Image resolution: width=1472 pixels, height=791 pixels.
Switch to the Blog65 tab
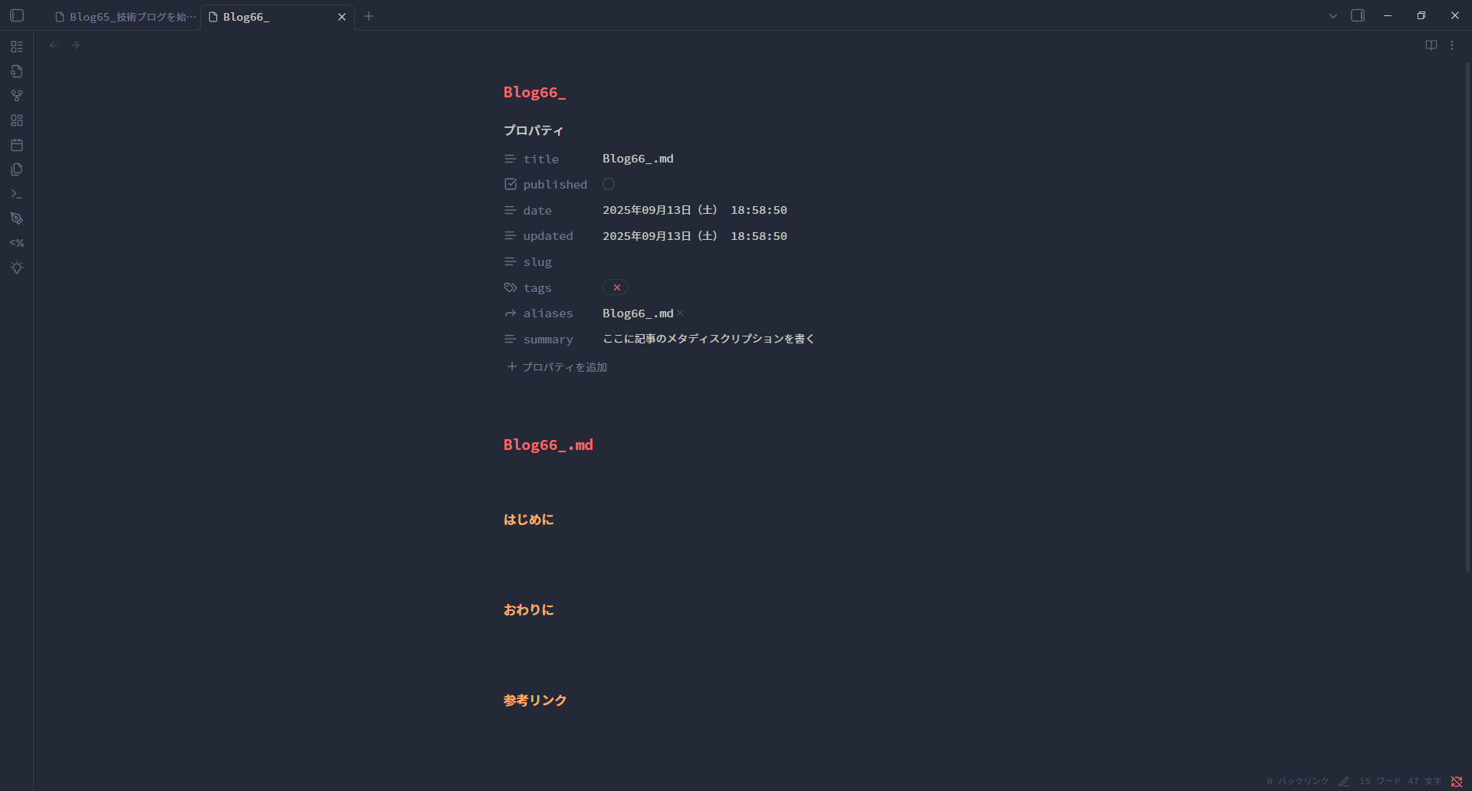(127, 17)
